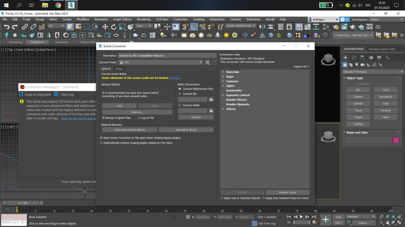Screen dimensions: 405x227
Task: Browse for folder next to Convert folder field
Action: point(211,111)
